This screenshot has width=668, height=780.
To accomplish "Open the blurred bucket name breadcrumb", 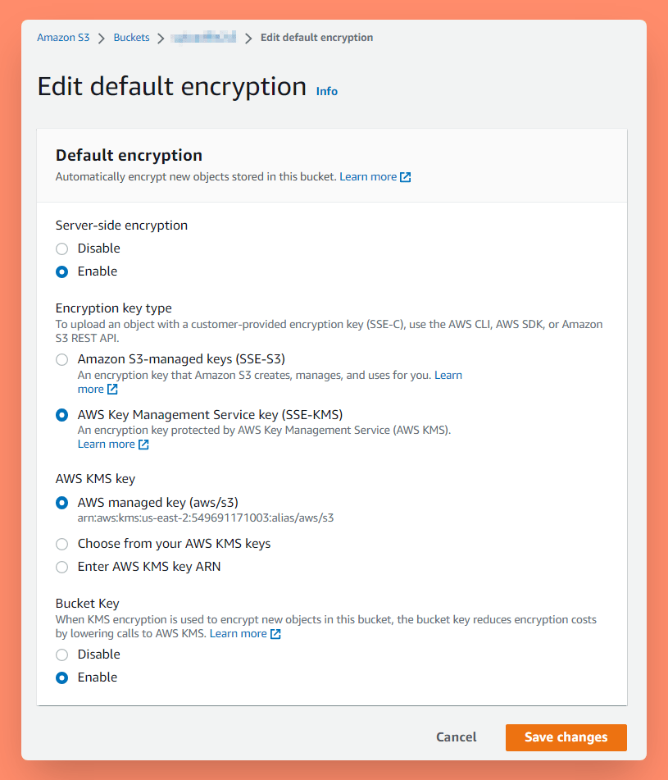I will (203, 38).
